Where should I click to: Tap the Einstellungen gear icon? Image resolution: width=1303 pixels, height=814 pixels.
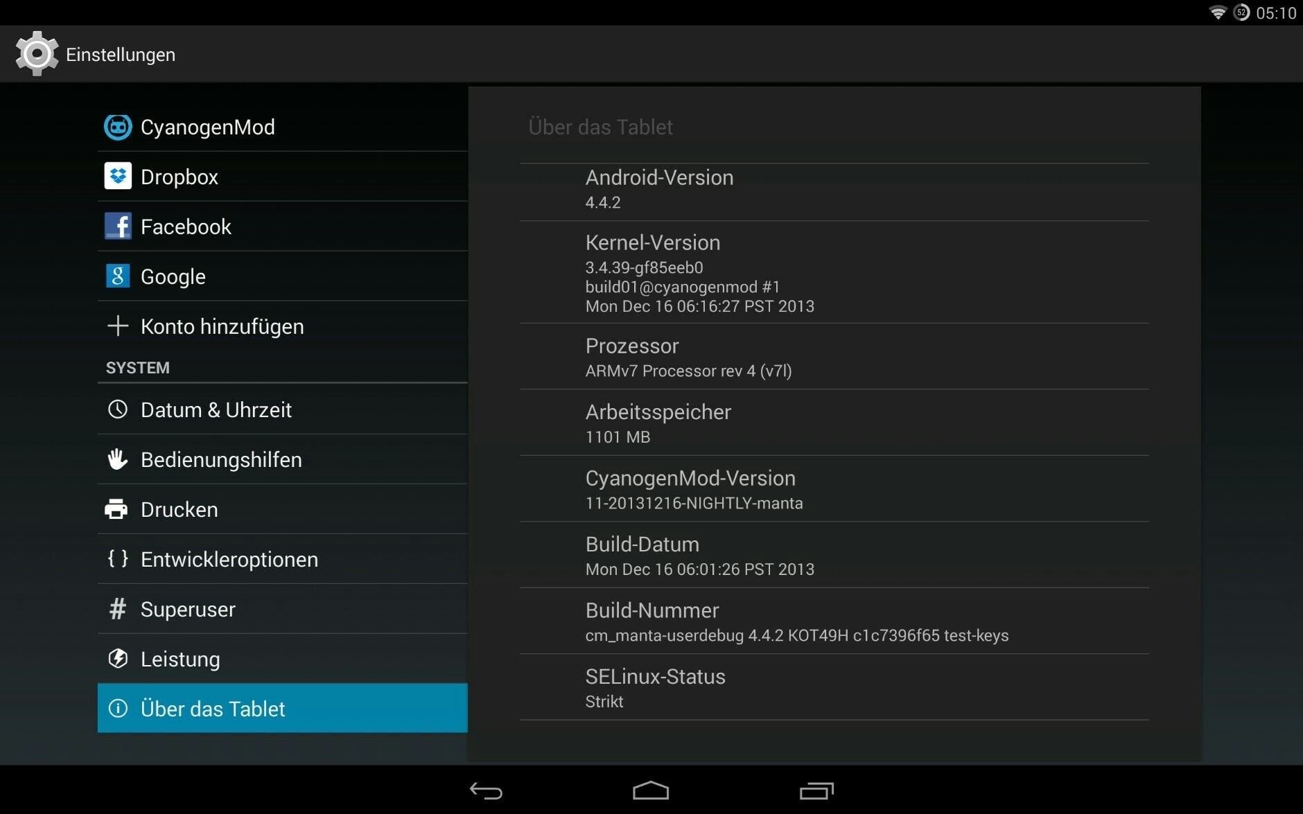(x=37, y=54)
